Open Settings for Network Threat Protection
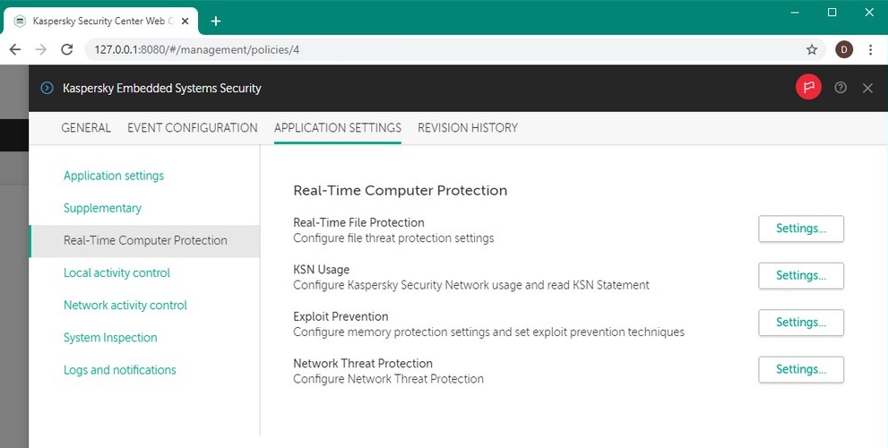Image resolution: width=888 pixels, height=448 pixels. 801,370
